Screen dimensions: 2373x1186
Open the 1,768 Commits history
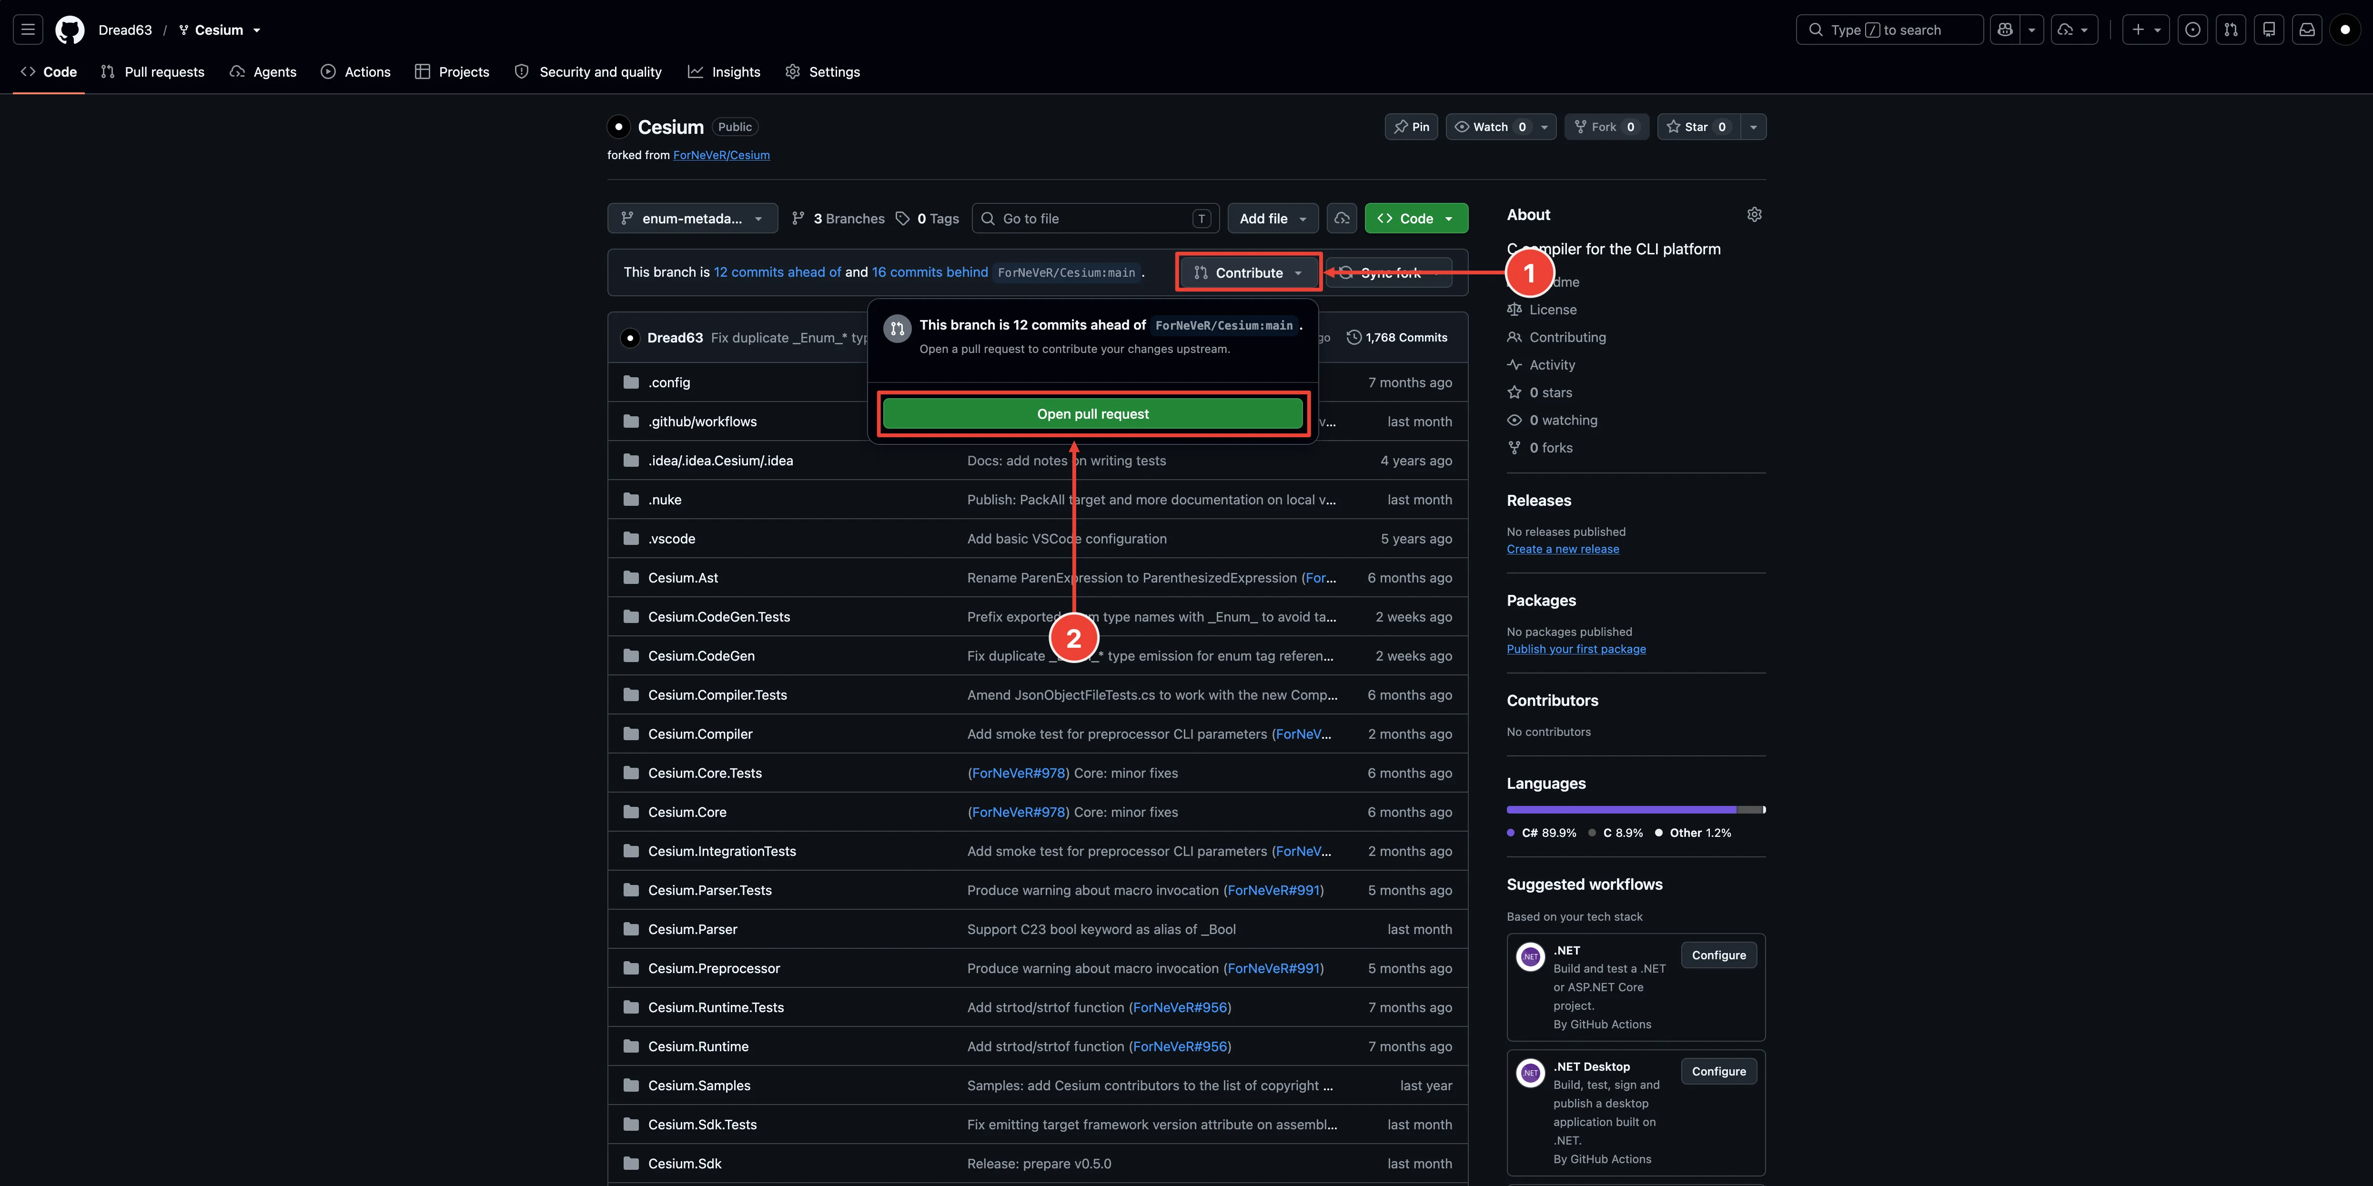[x=1396, y=337]
